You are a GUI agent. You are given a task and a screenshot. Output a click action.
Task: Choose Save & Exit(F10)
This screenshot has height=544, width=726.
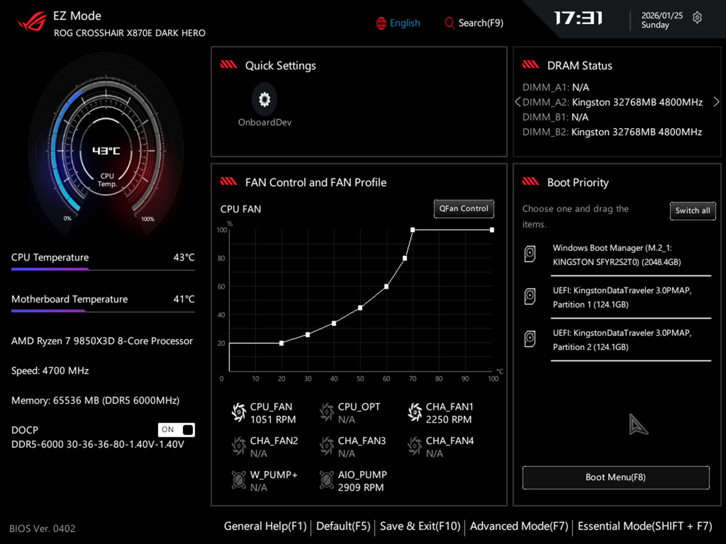tap(420, 526)
